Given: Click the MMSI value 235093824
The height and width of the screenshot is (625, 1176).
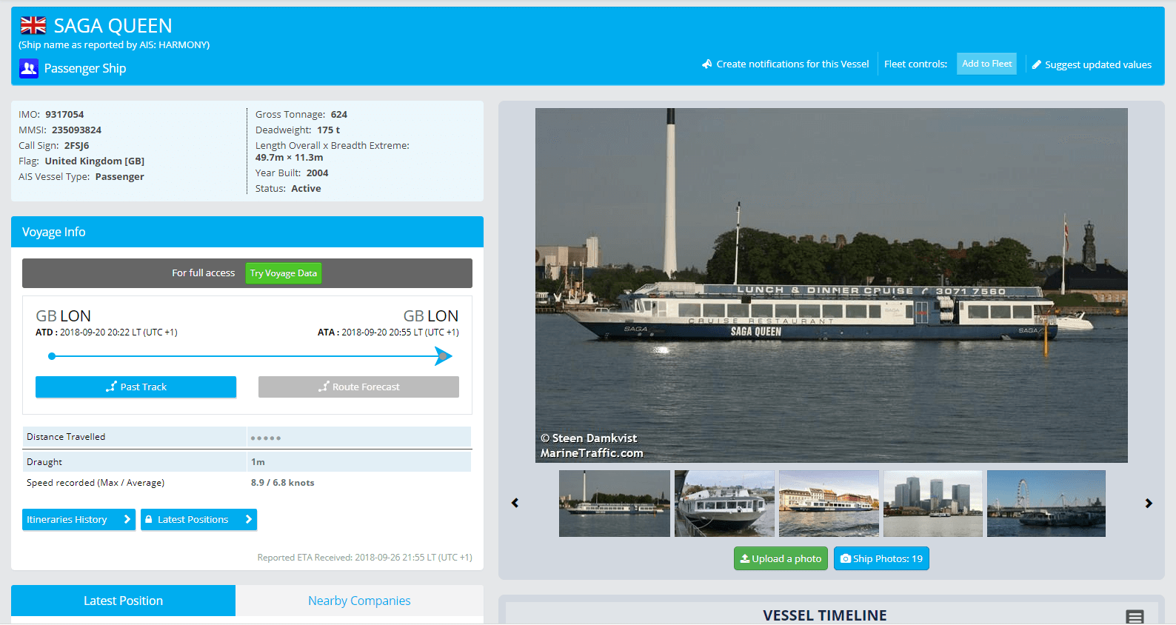Looking at the screenshot, I should tap(76, 130).
